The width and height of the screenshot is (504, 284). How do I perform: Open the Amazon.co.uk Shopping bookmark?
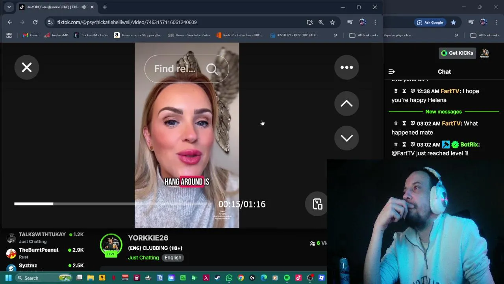pos(138,35)
